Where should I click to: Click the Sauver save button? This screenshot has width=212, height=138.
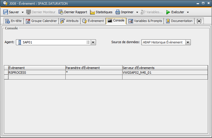point(11,12)
